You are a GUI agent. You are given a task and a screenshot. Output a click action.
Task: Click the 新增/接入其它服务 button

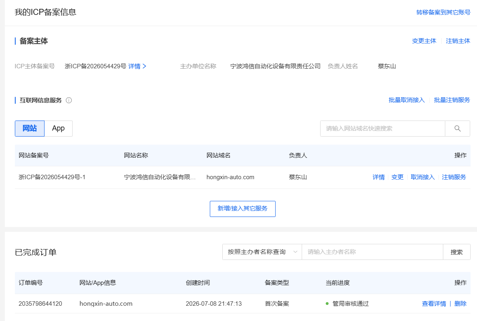tap(242, 209)
